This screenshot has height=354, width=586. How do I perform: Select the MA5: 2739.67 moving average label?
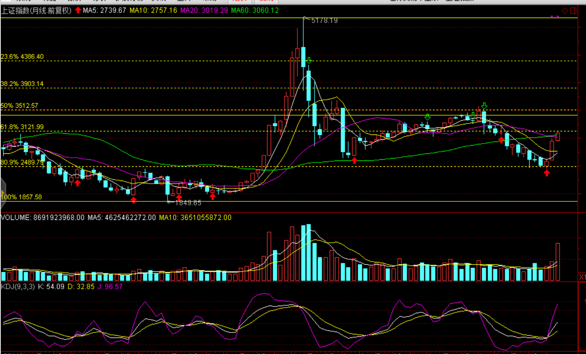[104, 11]
